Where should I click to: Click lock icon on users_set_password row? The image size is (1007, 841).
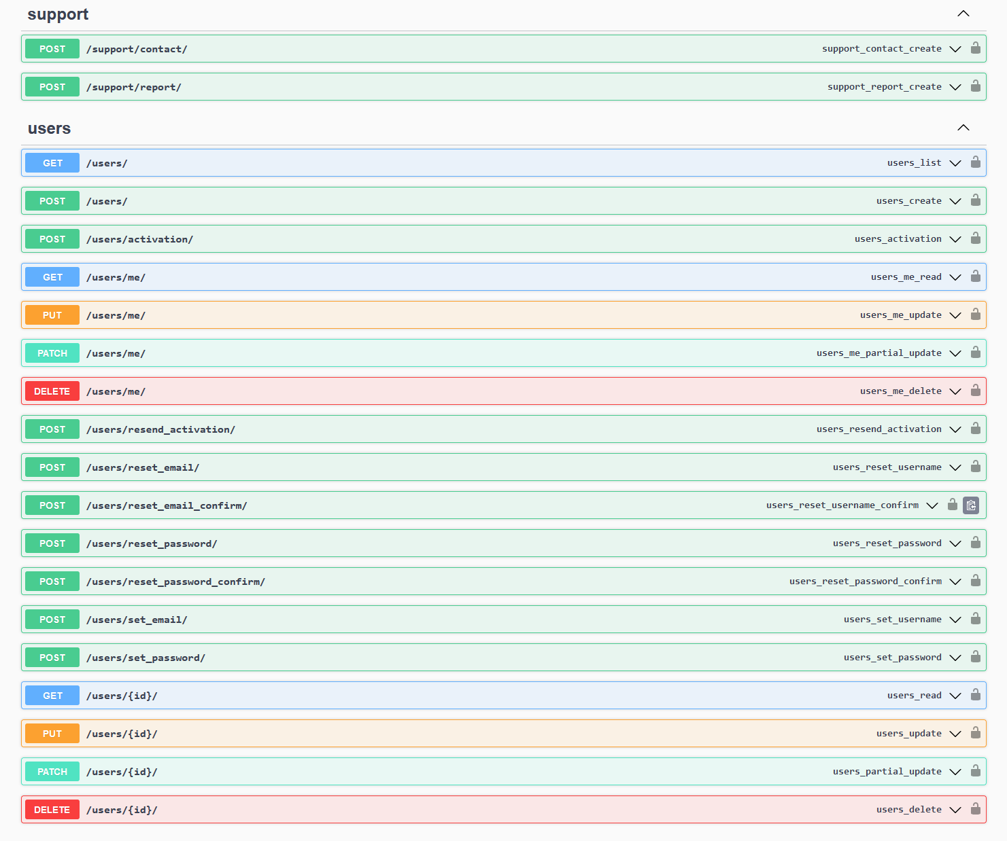[975, 657]
